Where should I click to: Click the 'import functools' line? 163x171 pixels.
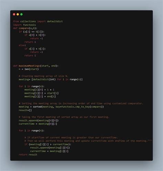click(24, 25)
